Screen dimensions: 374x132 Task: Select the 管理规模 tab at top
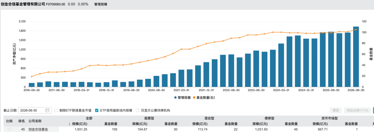click(x=101, y=4)
